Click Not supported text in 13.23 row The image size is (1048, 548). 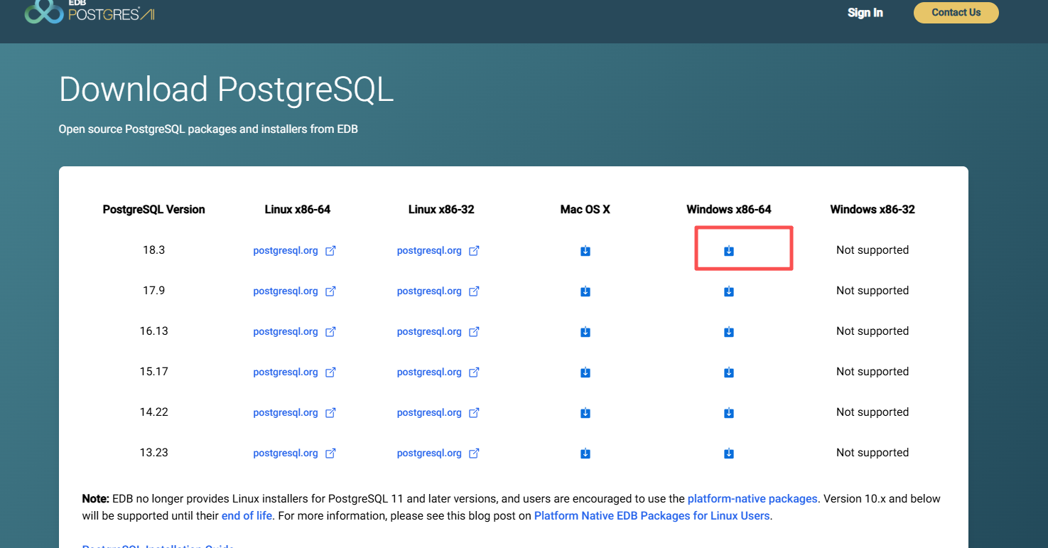click(x=873, y=453)
